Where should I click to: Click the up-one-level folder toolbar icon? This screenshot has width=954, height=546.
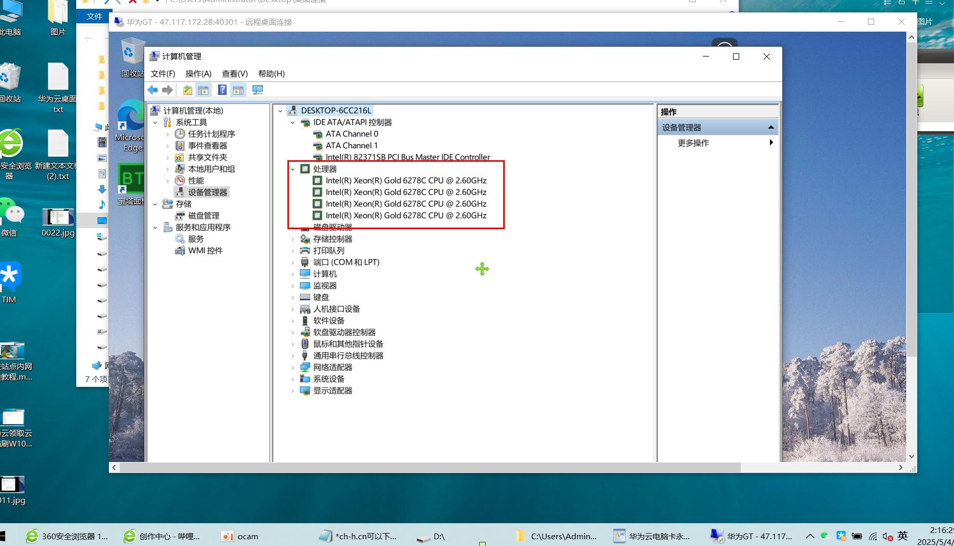click(187, 90)
